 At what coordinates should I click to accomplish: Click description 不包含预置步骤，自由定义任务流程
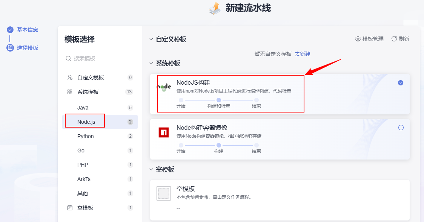click(x=215, y=197)
